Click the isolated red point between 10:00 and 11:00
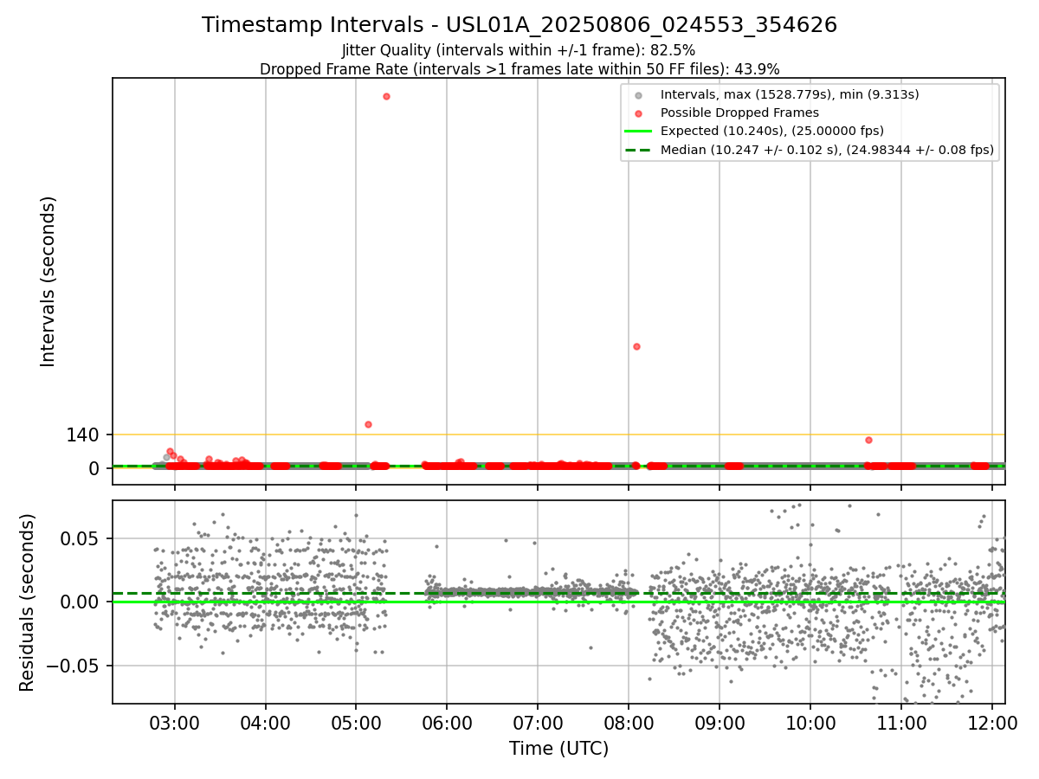Image resolution: width=1039 pixels, height=779 pixels. pyautogui.click(x=868, y=440)
